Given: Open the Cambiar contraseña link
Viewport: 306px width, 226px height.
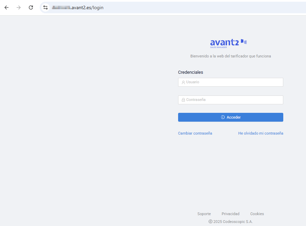Looking at the screenshot, I should click(x=195, y=133).
